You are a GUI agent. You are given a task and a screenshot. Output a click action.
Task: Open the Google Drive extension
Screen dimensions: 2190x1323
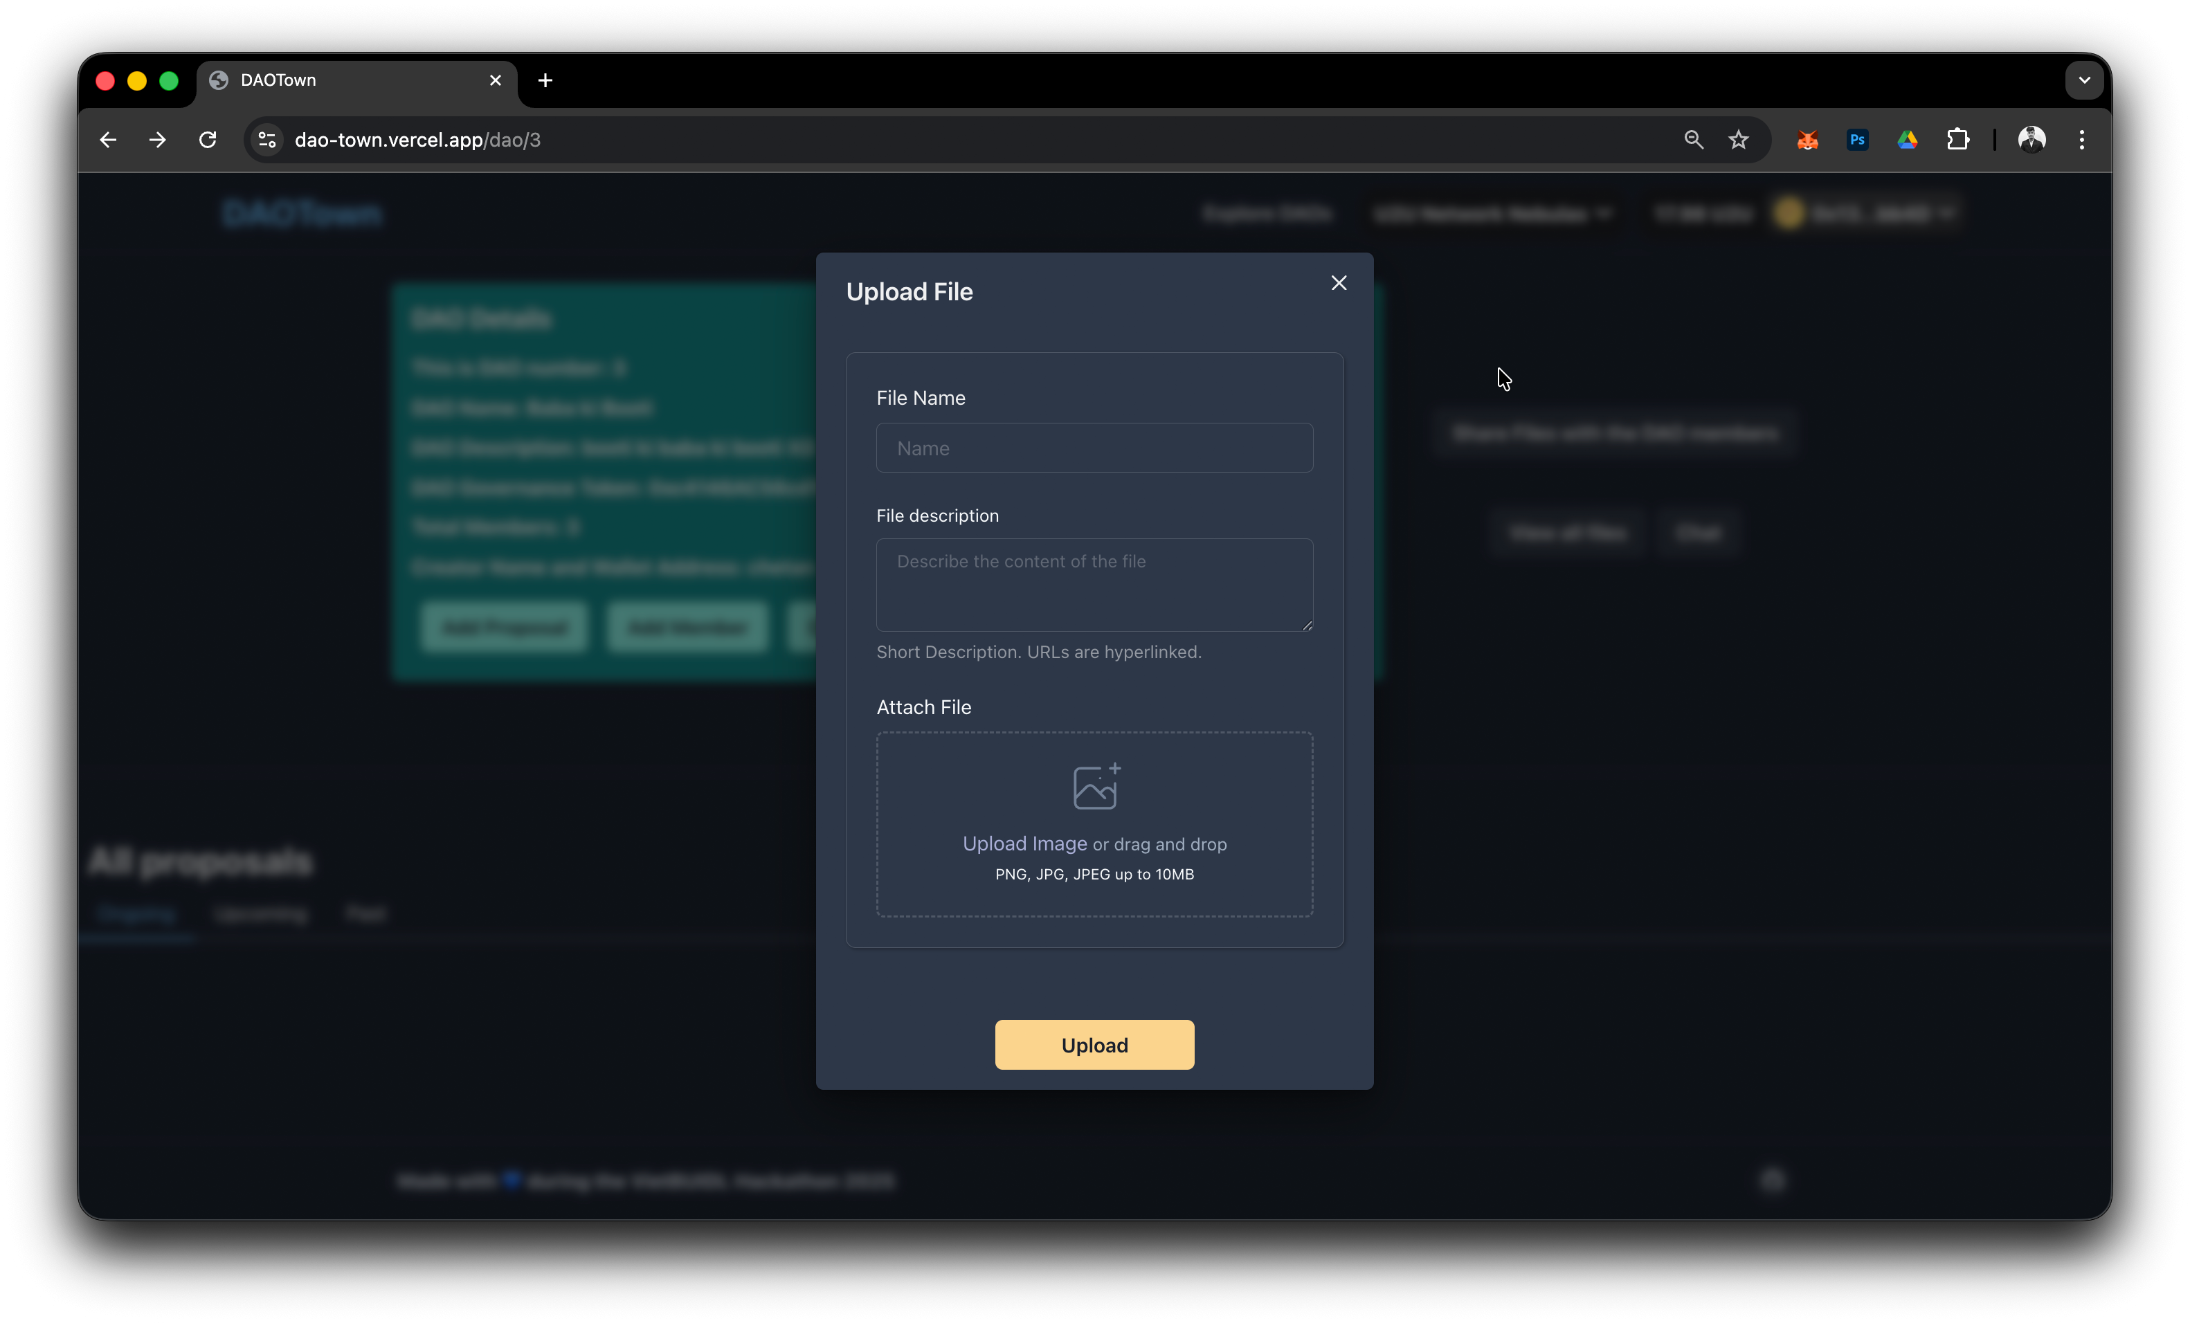[1908, 140]
